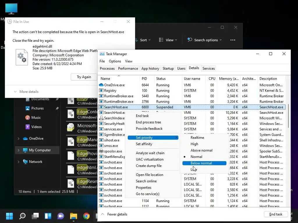The width and height of the screenshot is (298, 223).
Task: Expand the My Computer tree node
Action: (x=18, y=150)
